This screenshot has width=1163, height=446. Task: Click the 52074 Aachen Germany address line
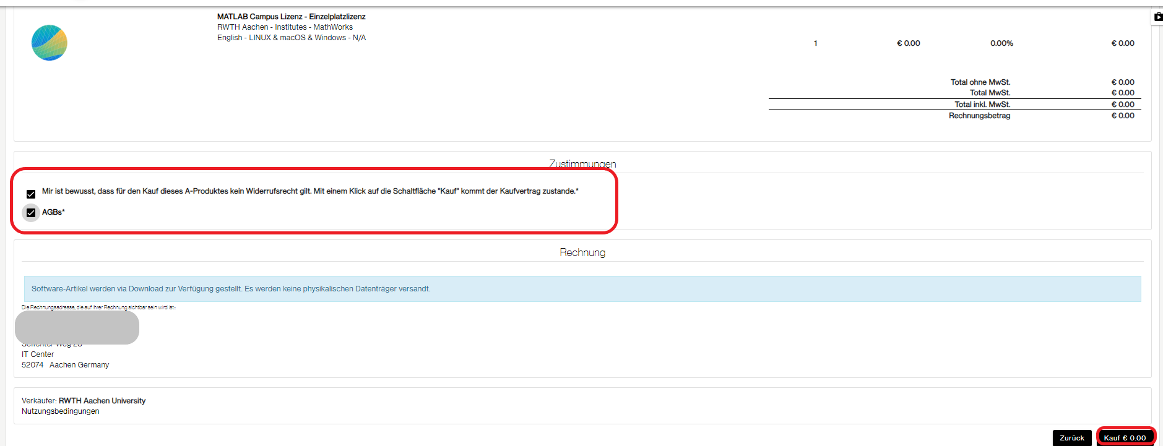click(x=65, y=365)
